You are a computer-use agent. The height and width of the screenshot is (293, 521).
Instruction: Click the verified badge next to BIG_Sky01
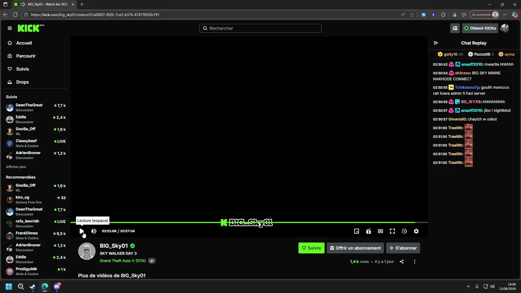click(x=133, y=246)
